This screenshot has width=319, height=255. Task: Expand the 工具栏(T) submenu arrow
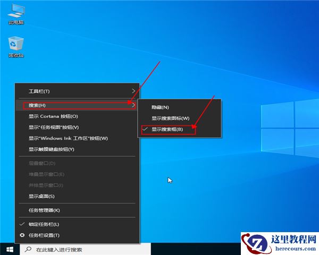[133, 91]
